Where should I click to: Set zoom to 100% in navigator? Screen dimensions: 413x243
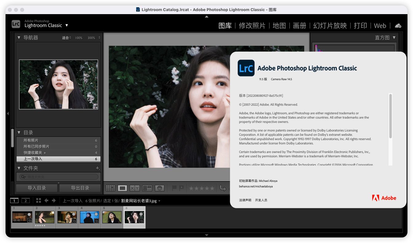click(x=79, y=38)
